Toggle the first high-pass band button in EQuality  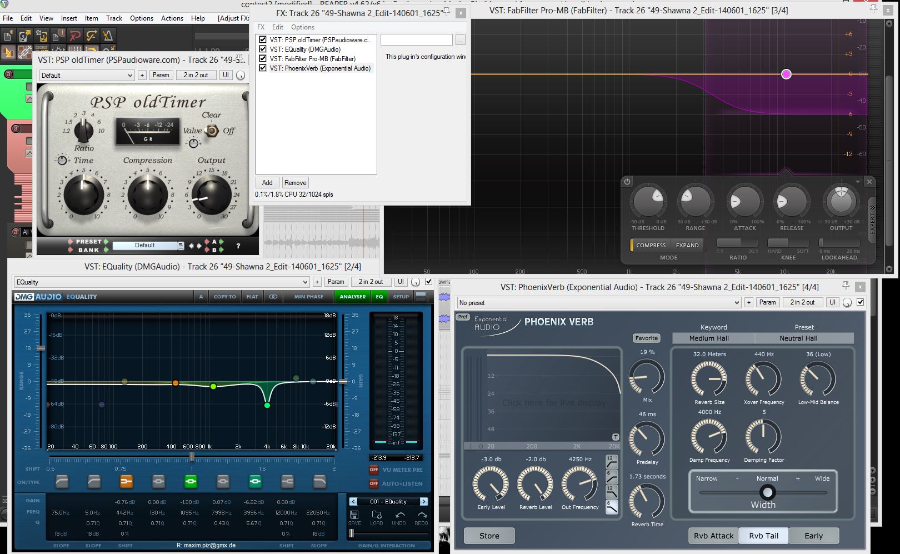pyautogui.click(x=62, y=481)
